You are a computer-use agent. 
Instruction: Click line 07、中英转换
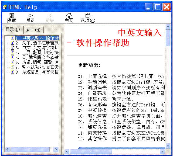point(121,110)
